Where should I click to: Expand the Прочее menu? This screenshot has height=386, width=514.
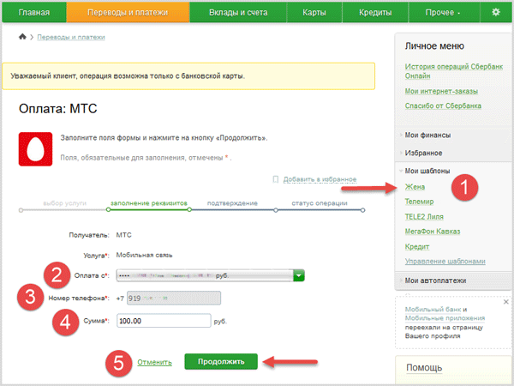coord(443,13)
